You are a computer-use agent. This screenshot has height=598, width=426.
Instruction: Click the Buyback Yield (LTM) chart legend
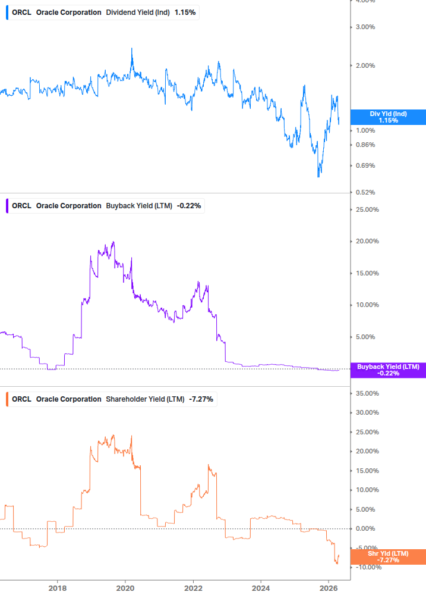coord(105,206)
